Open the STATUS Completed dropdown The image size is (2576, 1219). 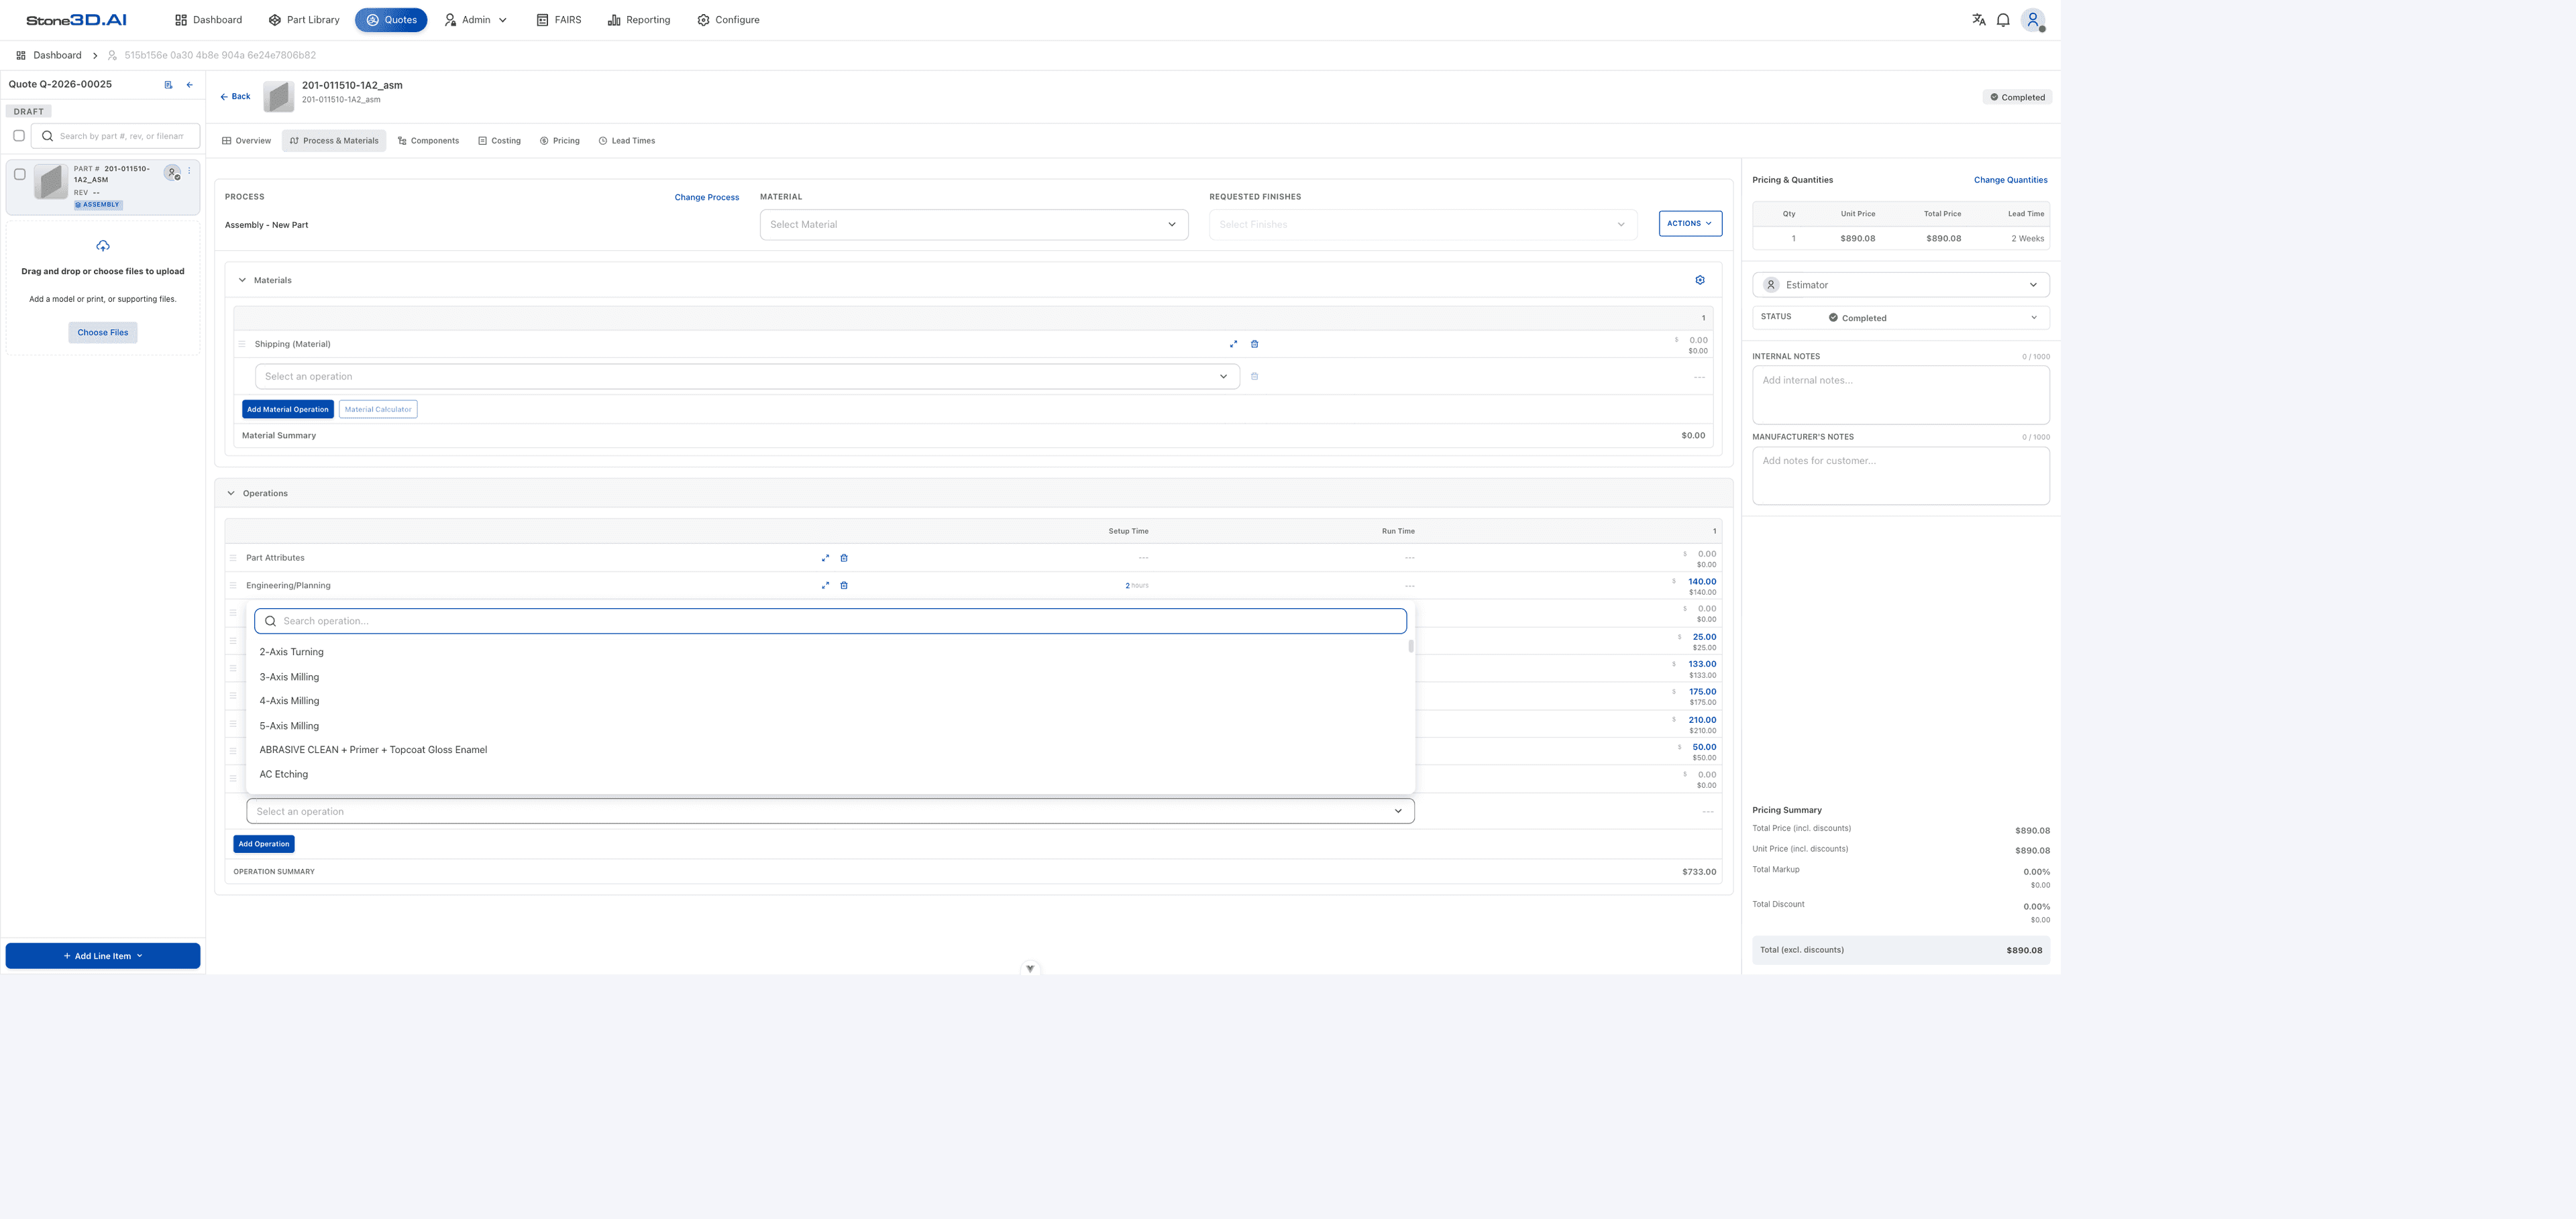(1901, 318)
